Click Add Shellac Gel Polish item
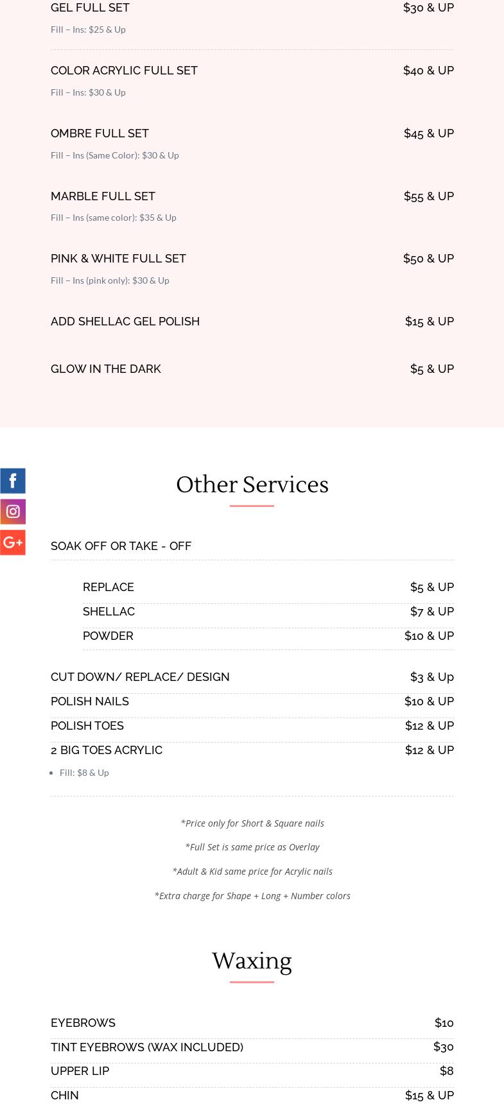 click(125, 321)
